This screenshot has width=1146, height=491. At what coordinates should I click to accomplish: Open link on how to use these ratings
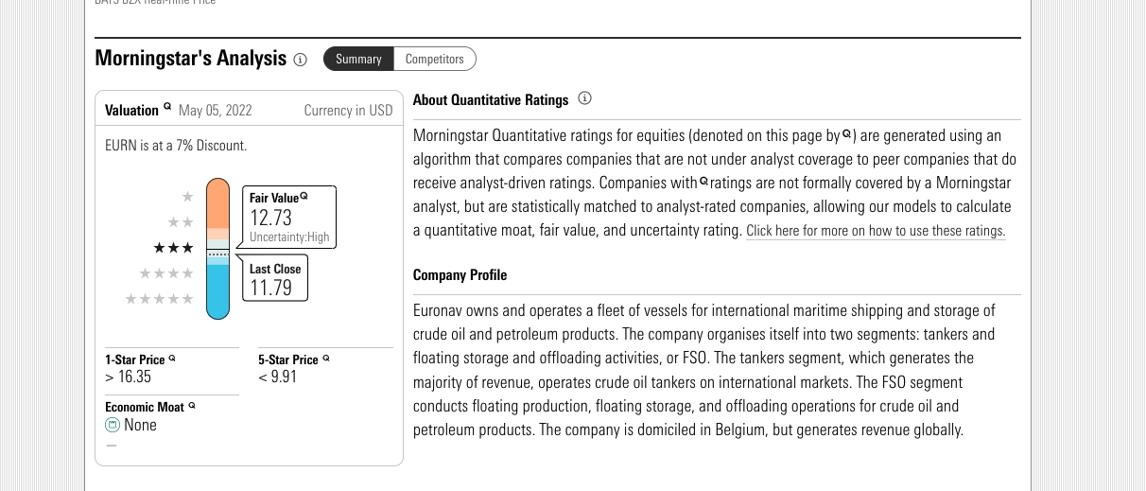tap(876, 231)
